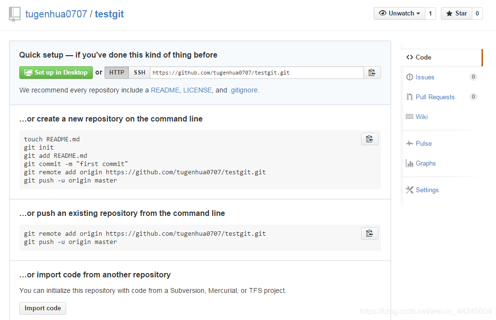The image size is (496, 320).
Task: Open the README link
Action: tap(165, 90)
